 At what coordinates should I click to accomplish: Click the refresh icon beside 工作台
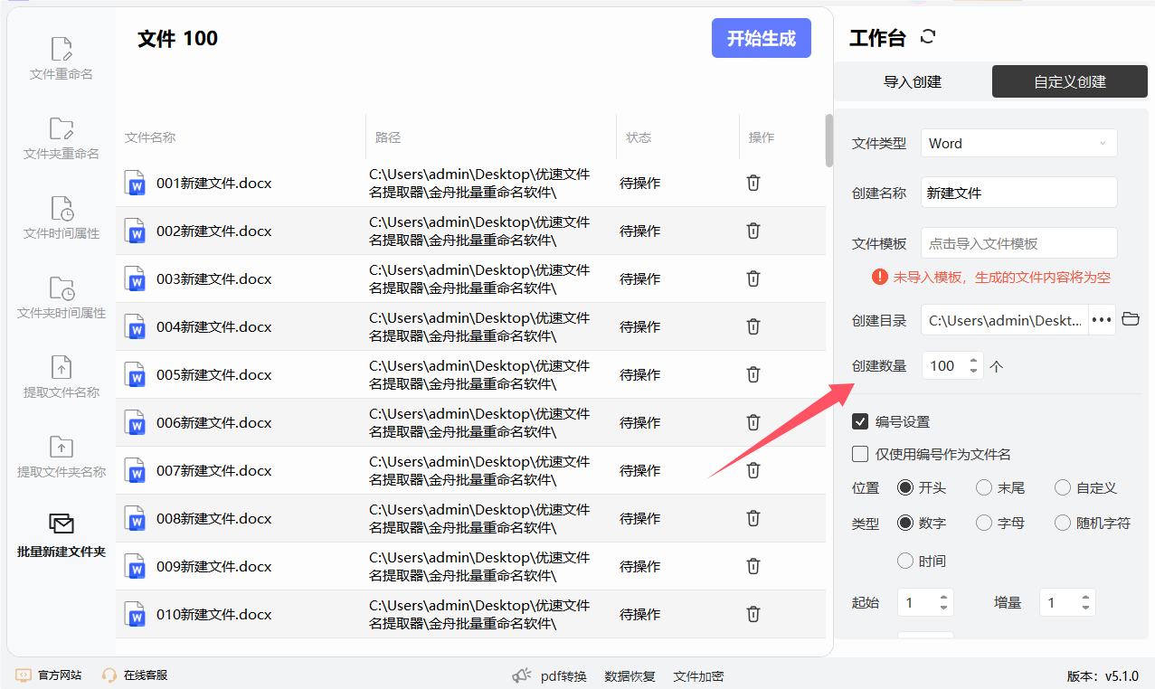(x=927, y=37)
